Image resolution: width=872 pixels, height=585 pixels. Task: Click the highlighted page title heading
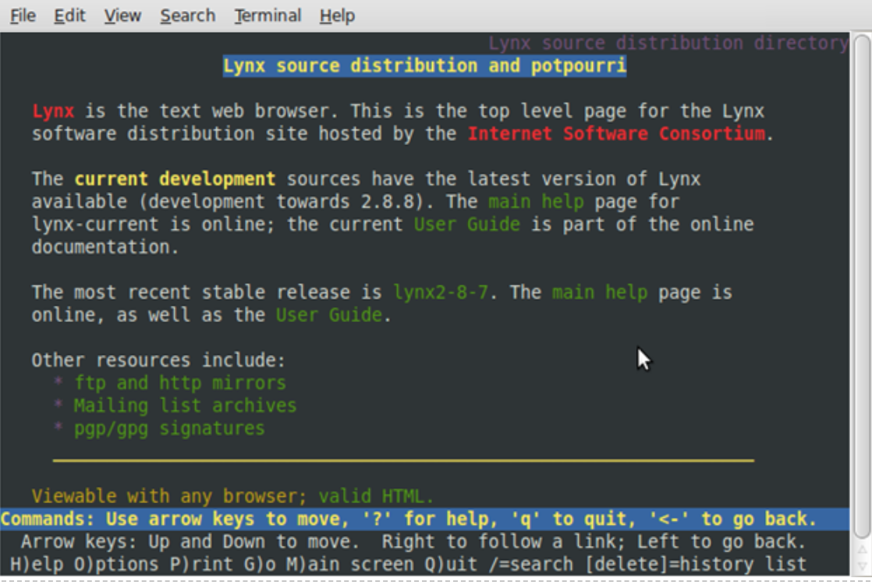pos(424,66)
